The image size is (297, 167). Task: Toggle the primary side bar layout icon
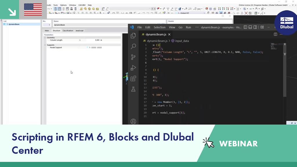(x=245, y=27)
